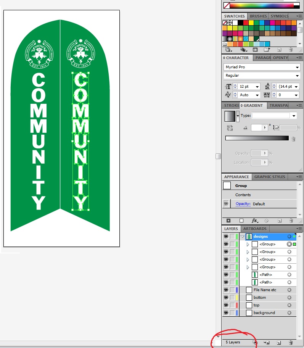Switch to the Artboards tab

coord(255,229)
